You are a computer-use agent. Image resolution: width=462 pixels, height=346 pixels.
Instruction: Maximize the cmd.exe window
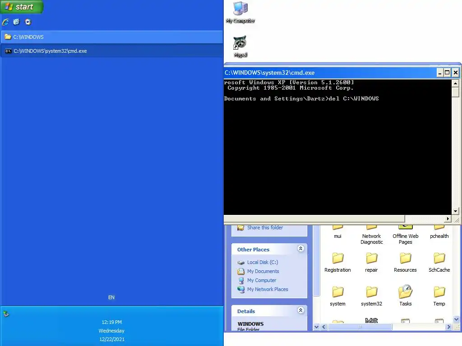(447, 73)
